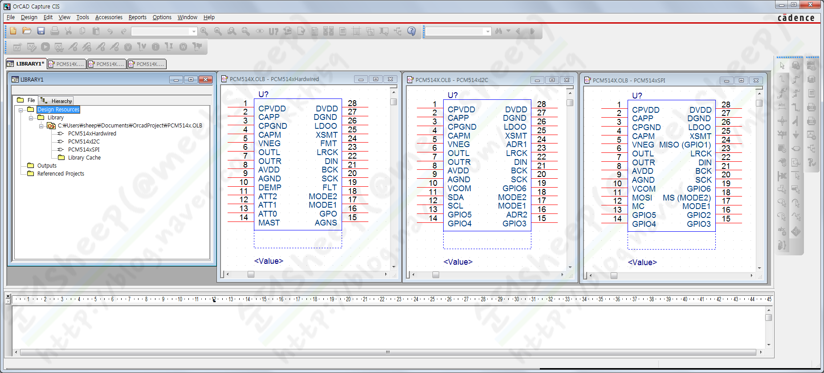Screen dimensions: 824x373
Task: Click the Place Part icon in palette
Action: tap(796, 66)
